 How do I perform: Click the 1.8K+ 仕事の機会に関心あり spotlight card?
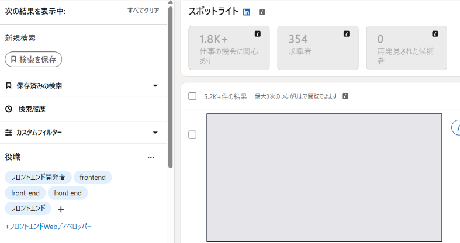pyautogui.click(x=229, y=48)
